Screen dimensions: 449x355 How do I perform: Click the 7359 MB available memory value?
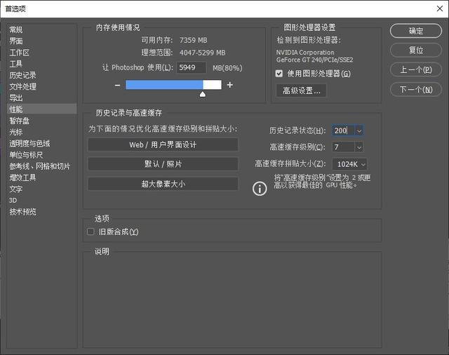click(x=194, y=40)
